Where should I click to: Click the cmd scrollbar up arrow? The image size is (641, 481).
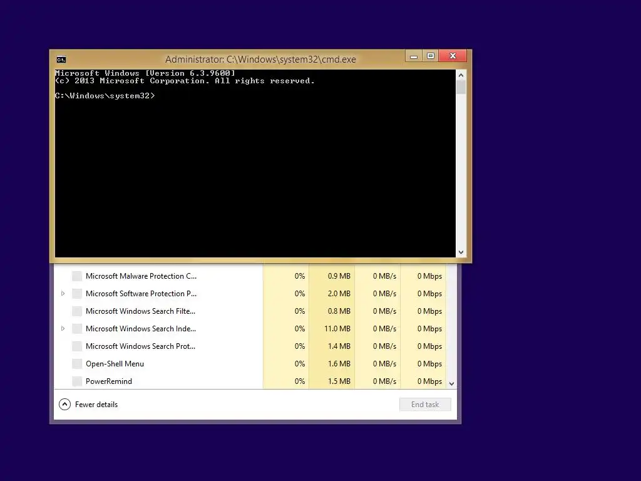tap(461, 75)
